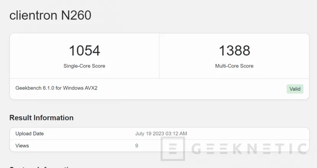Click the views count value 9
This screenshot has height=168, width=317.
tap(137, 145)
